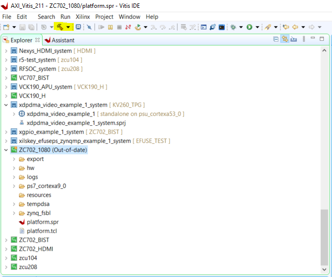Viewport: 332px width, 277px height.
Task: Click the monitor icon after the hammer
Action: coord(78,27)
